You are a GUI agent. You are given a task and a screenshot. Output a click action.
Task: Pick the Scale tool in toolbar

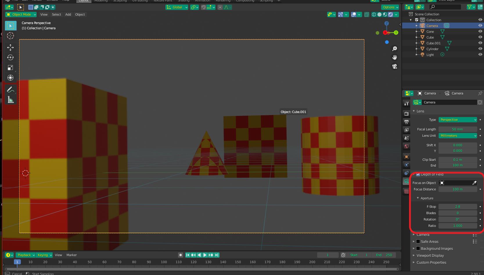[x=10, y=68]
